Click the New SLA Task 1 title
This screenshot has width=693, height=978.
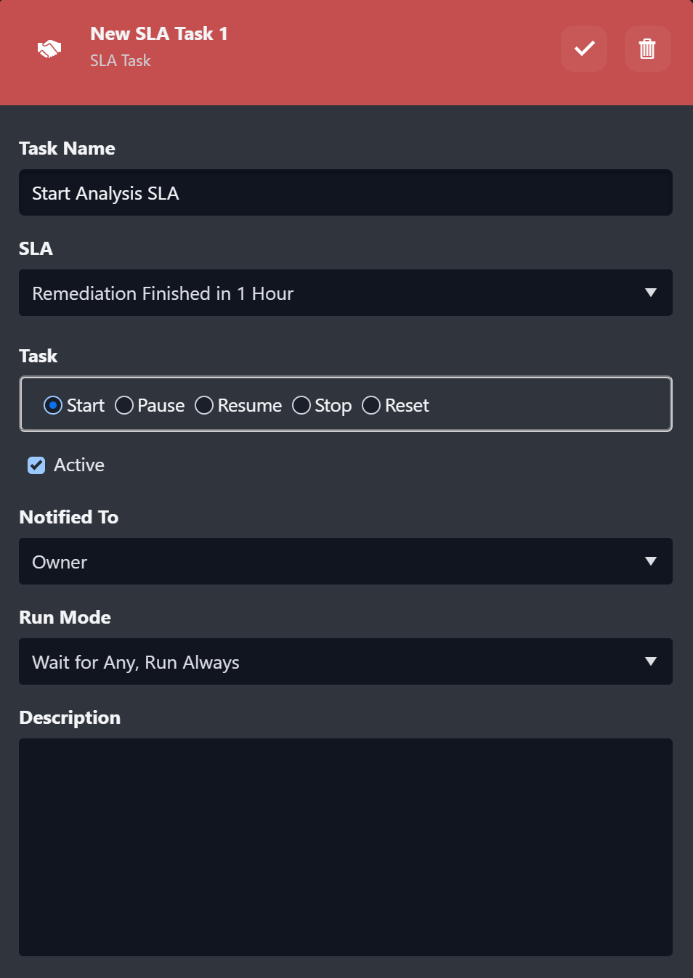coord(159,34)
